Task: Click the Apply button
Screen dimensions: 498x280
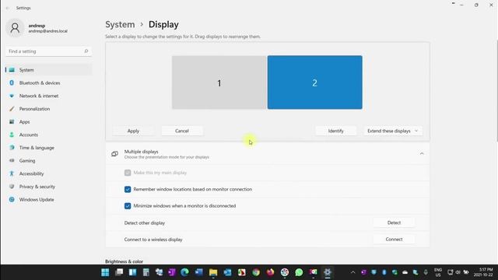Action: (x=133, y=131)
